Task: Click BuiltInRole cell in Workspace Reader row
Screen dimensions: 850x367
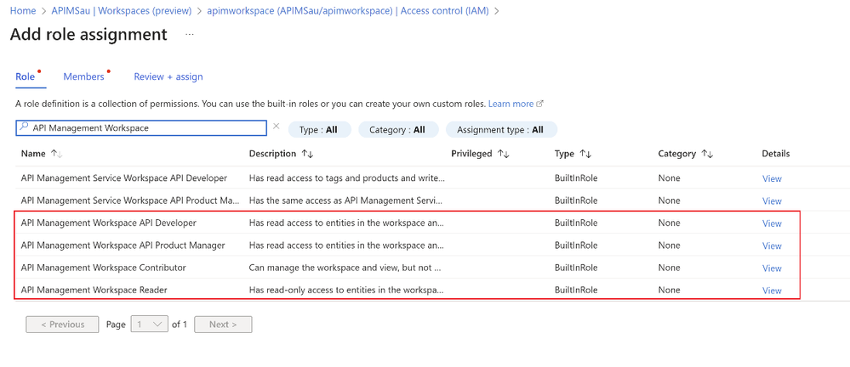Action: pos(576,290)
